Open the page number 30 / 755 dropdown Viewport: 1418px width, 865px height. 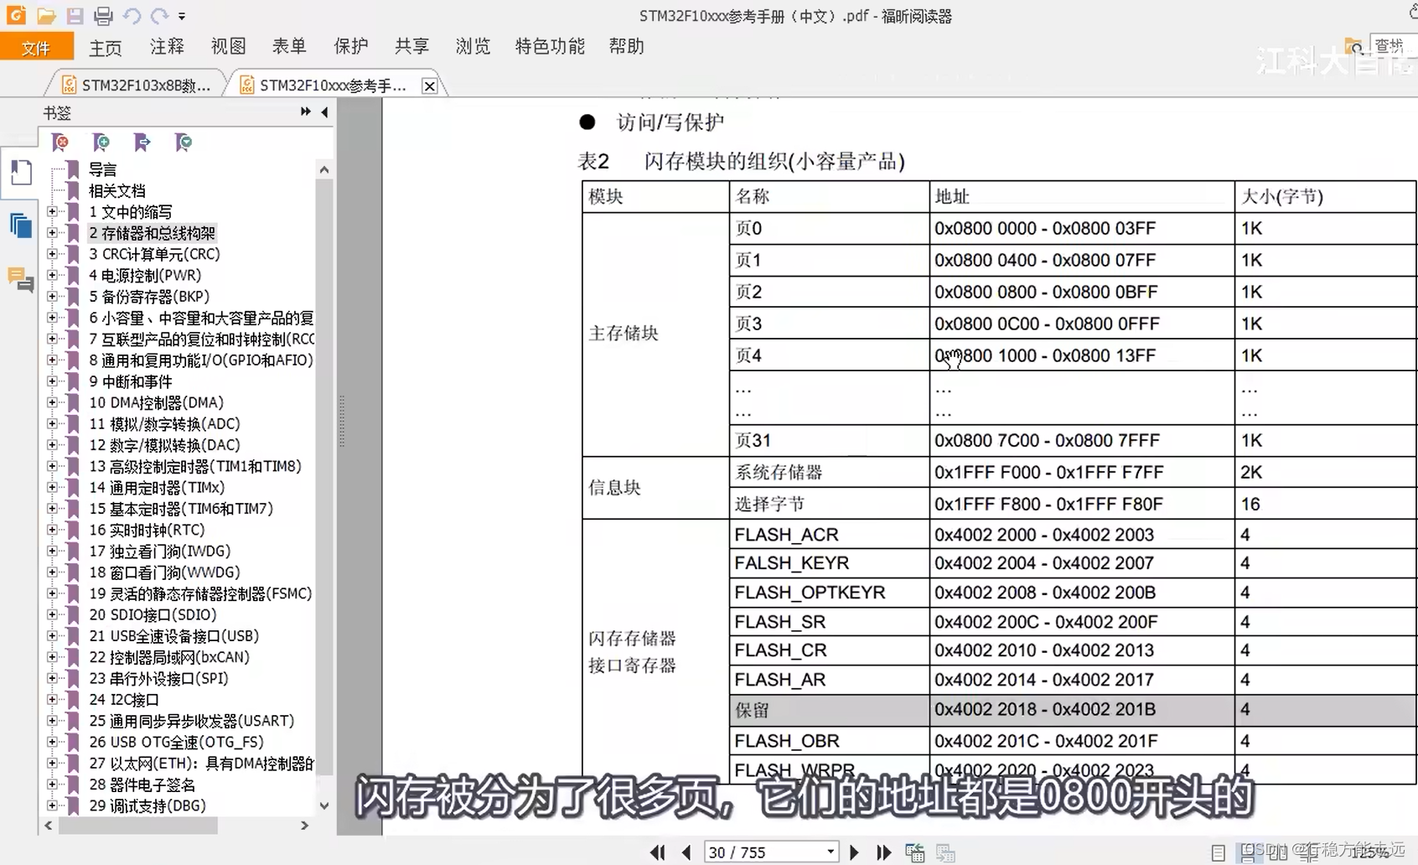tap(831, 852)
